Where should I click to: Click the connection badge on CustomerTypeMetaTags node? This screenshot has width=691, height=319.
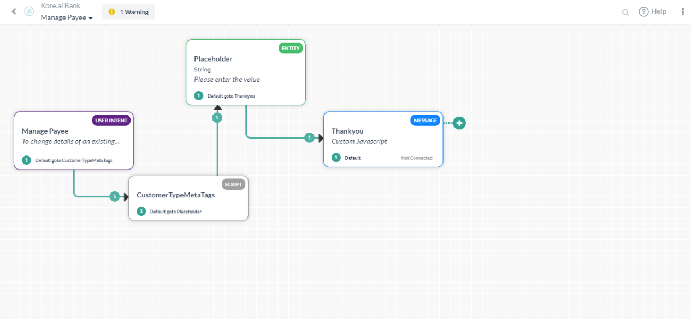[141, 211]
